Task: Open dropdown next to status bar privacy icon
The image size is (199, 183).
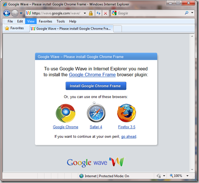Action: (164, 176)
